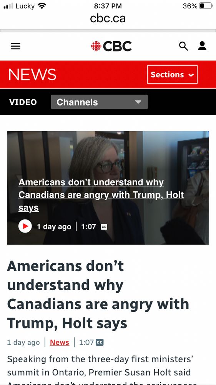The height and width of the screenshot is (385, 216).
Task: Tap the cbc.ca address bar
Action: (108, 18)
